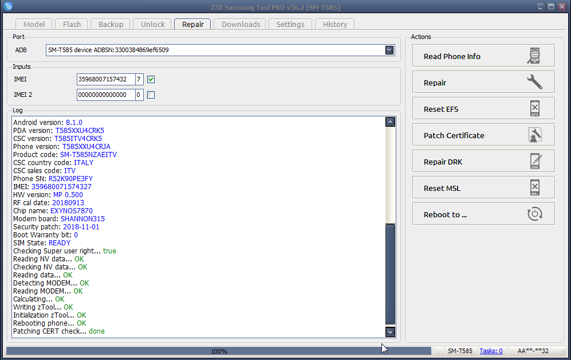Click the Boot Warranty bit 0 line

[x=45, y=234]
